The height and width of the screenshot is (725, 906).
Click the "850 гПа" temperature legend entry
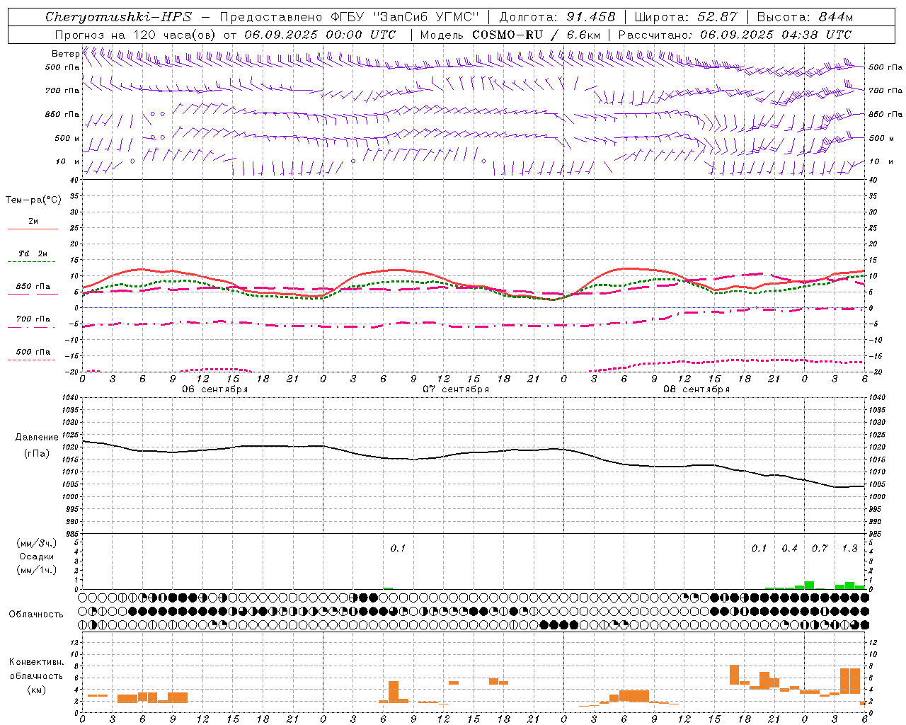33,287
